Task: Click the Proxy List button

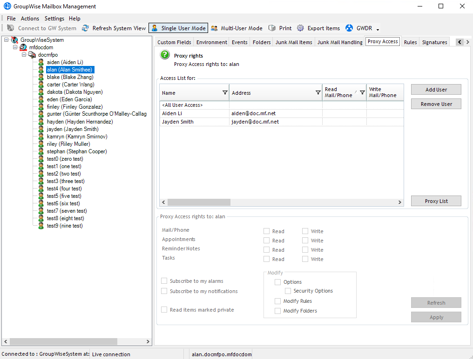Action: (436, 201)
